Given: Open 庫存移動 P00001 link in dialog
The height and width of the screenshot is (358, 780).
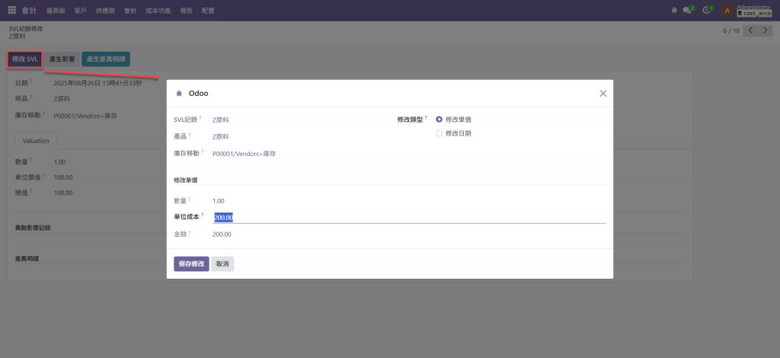Looking at the screenshot, I should click(x=245, y=154).
